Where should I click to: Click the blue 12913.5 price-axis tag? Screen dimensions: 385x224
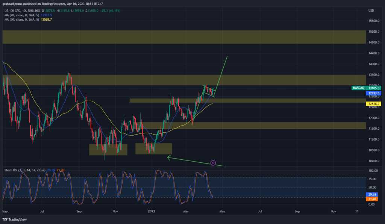tap(374, 93)
